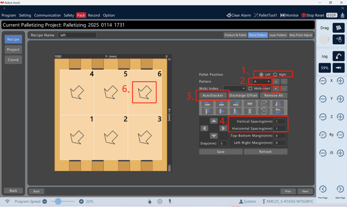Click Clear Alarm in the top bar
This screenshot has width=347, height=207.
(x=239, y=15)
